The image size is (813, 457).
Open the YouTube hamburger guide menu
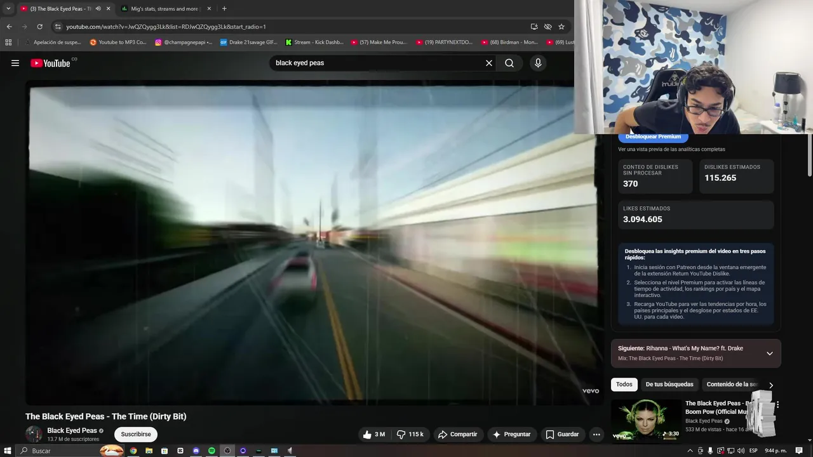click(15, 63)
